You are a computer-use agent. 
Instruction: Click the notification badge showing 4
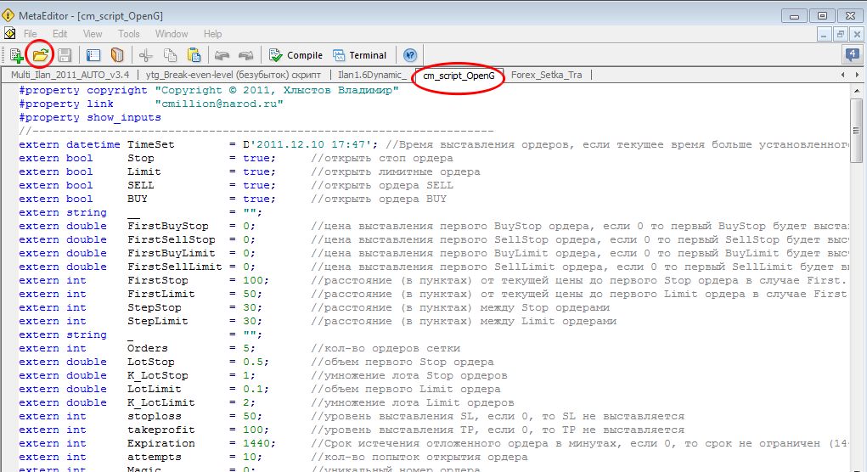pyautogui.click(x=852, y=55)
